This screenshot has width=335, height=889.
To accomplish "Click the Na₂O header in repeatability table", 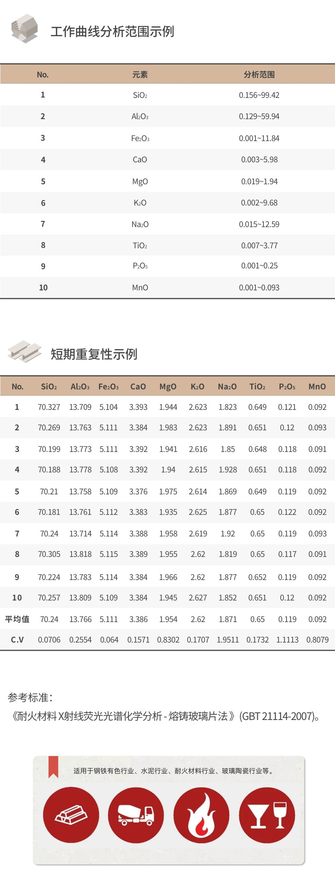I will tap(227, 386).
